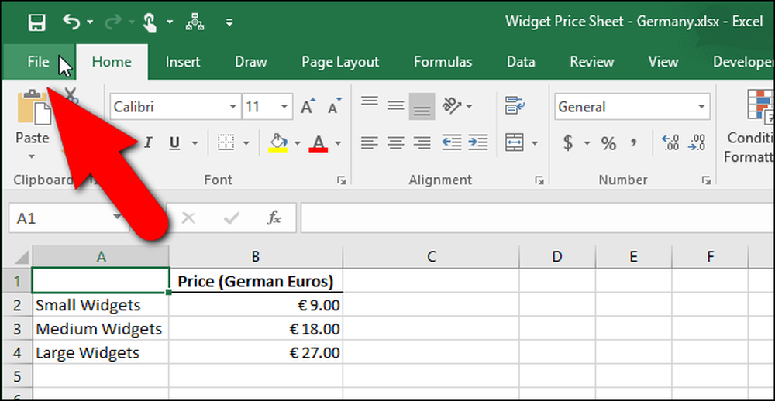The width and height of the screenshot is (775, 401).
Task: Open Alignment settings dialog launcher
Action: pos(539,180)
